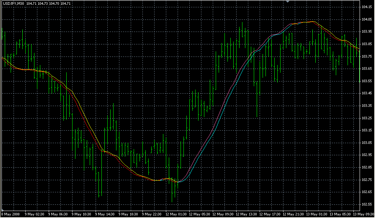Click the USDJPY,M30 chart title text
375x218 pixels.
pyautogui.click(x=13, y=4)
